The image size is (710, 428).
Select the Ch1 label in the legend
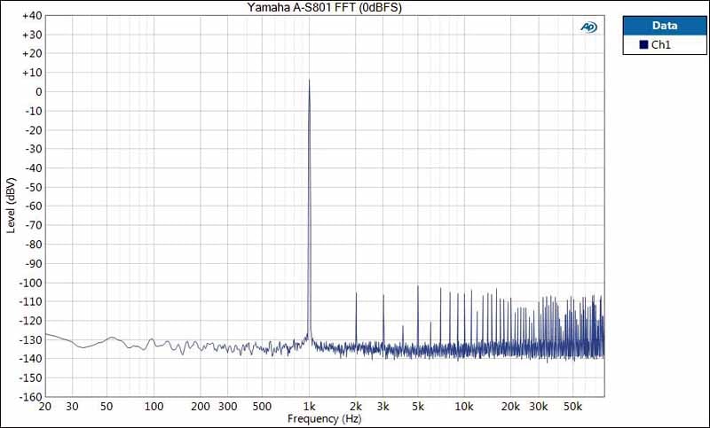tap(661, 44)
